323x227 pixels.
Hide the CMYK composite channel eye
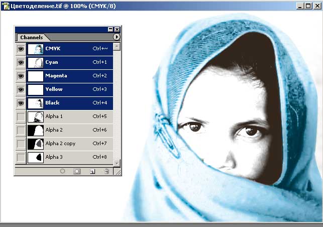coord(21,49)
